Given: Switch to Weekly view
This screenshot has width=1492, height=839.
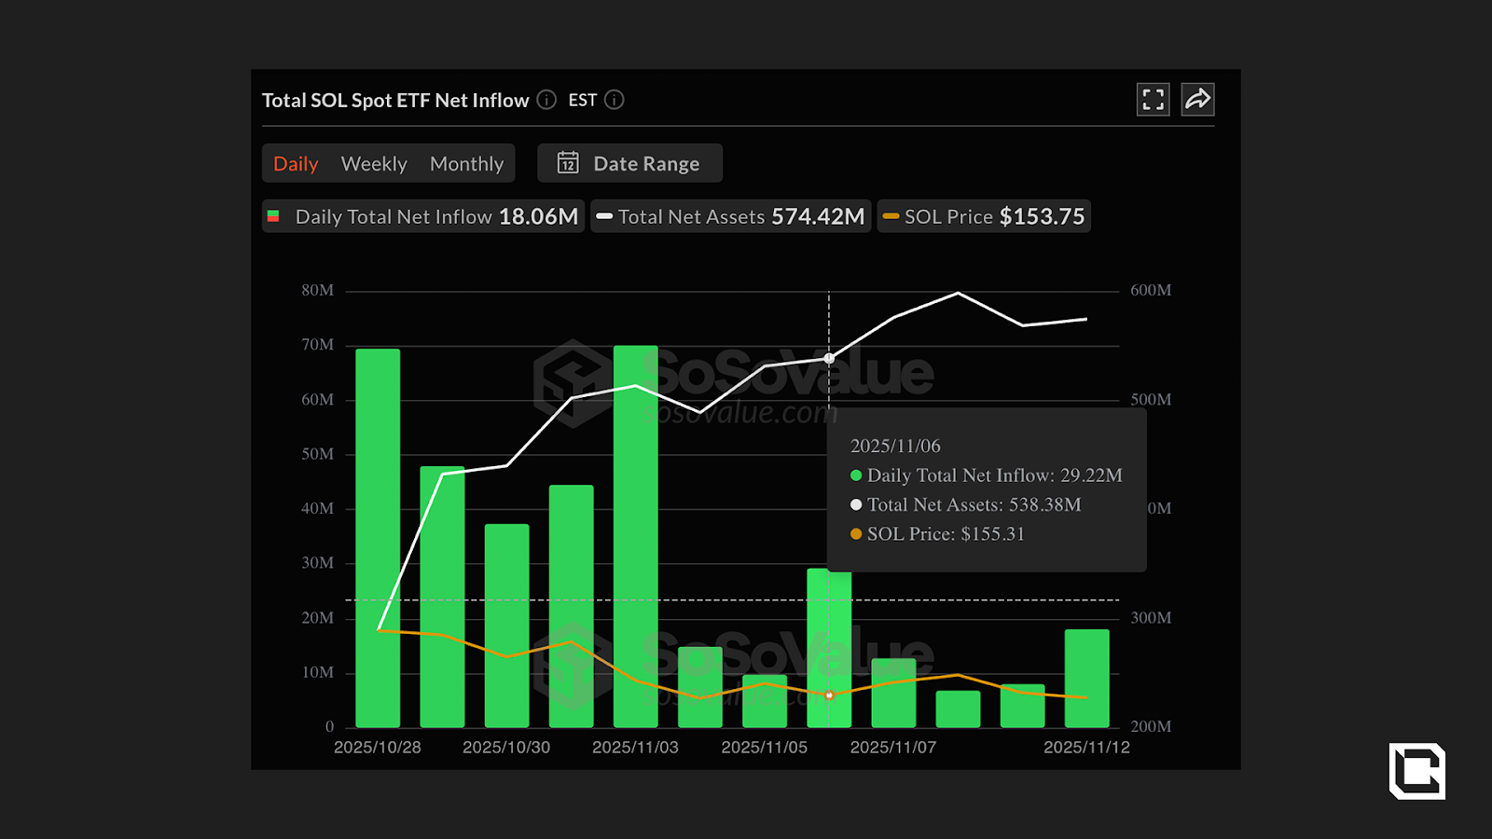Looking at the screenshot, I should coord(374,164).
